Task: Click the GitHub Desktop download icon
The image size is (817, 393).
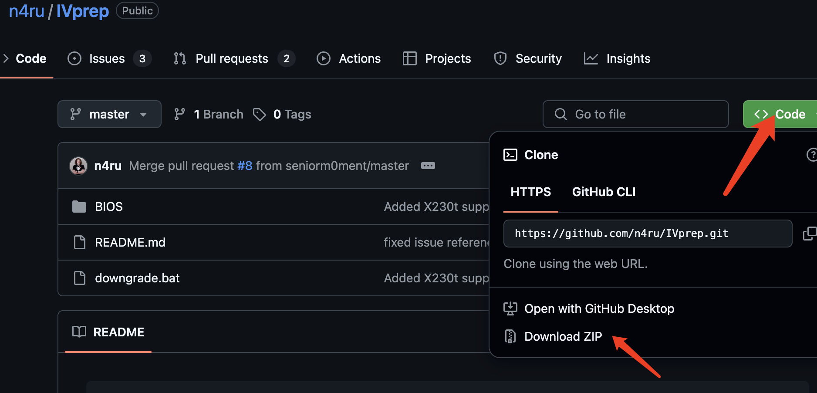Action: (x=510, y=308)
